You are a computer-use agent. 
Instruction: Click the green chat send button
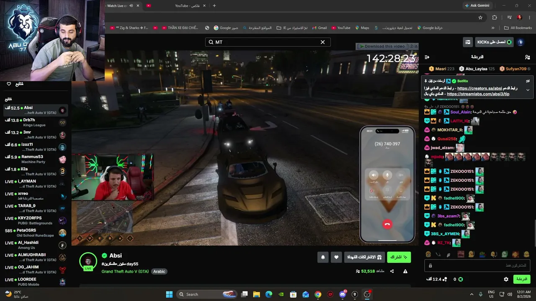coord(521,279)
